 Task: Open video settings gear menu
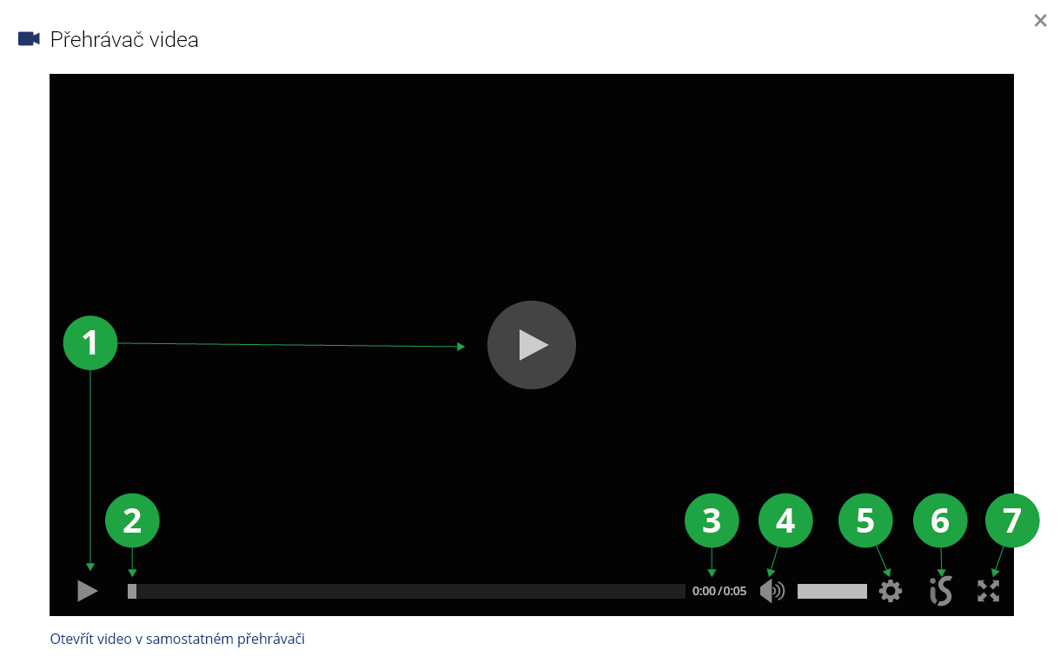point(891,591)
